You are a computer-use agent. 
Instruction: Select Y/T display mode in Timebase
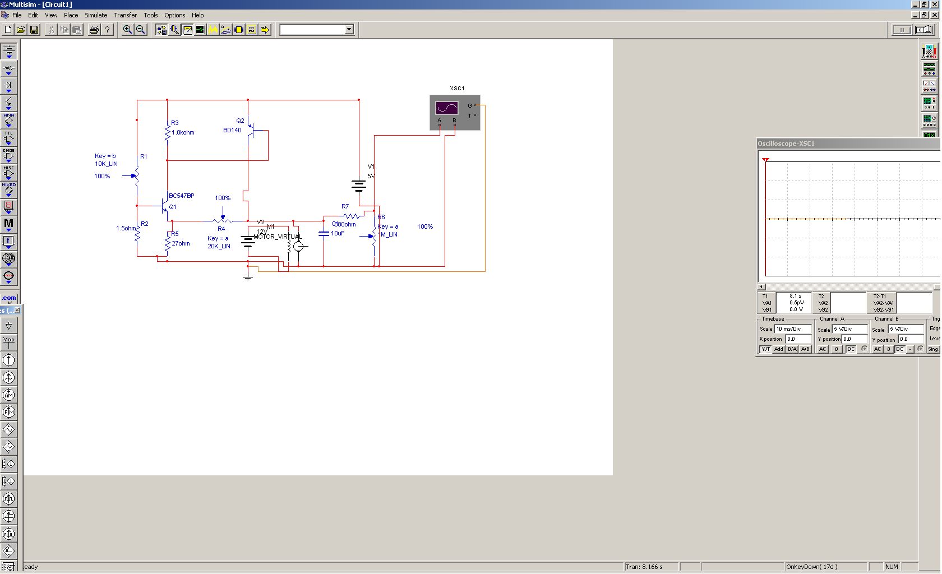click(x=765, y=349)
